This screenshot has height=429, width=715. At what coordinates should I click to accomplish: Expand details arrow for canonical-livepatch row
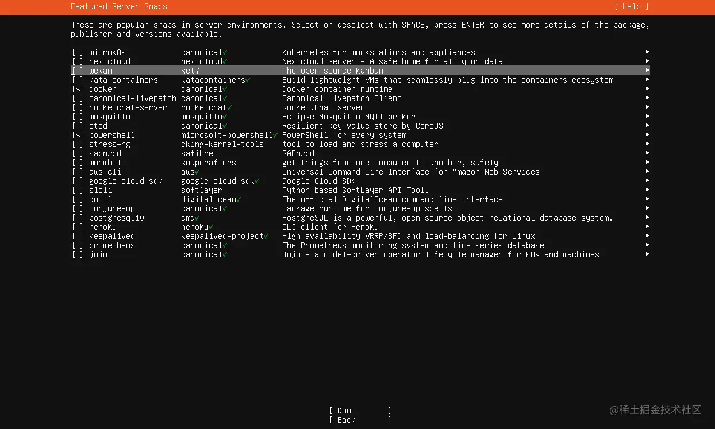648,98
